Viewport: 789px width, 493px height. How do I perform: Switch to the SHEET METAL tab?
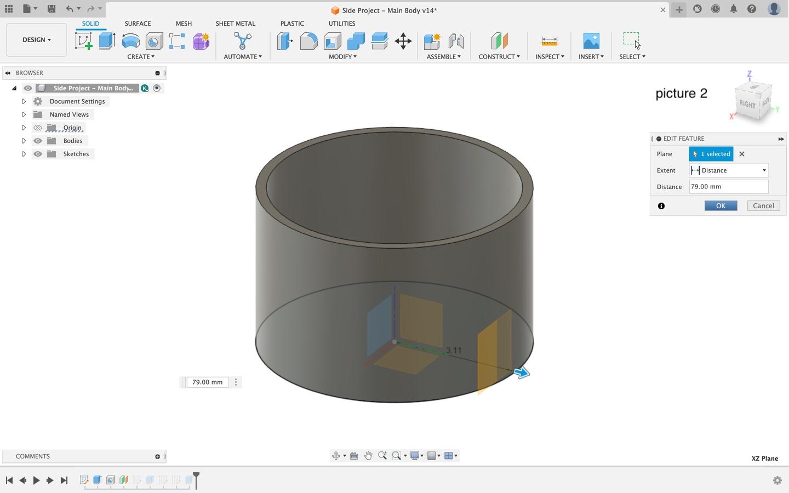click(235, 24)
